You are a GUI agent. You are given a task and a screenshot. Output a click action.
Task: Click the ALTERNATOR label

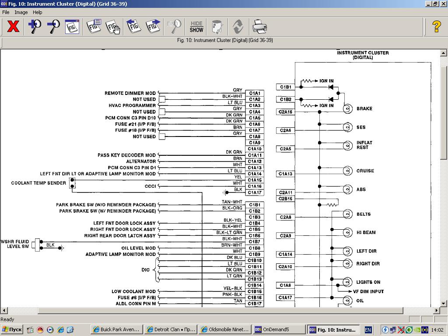coord(141,161)
